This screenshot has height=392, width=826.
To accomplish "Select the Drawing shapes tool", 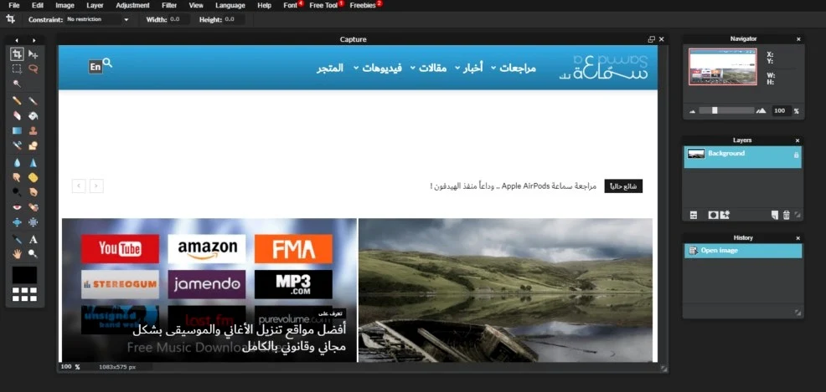I will pyautogui.click(x=34, y=145).
